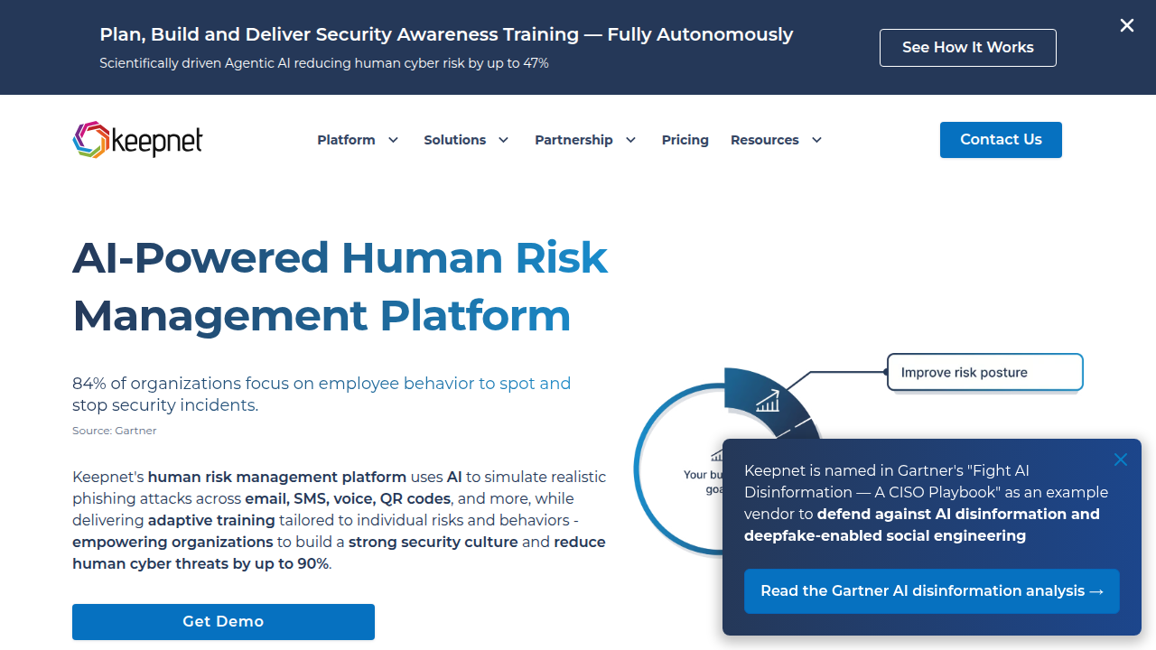Expand the Platform menu chevron
1156x650 pixels.
(393, 140)
